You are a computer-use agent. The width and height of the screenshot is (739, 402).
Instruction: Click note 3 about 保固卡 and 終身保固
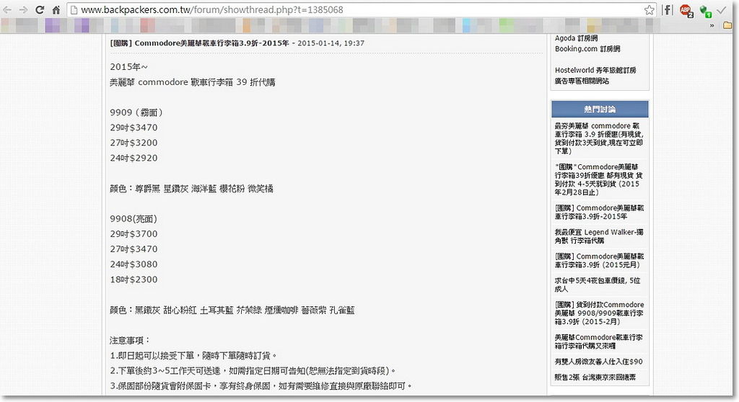coord(261,385)
